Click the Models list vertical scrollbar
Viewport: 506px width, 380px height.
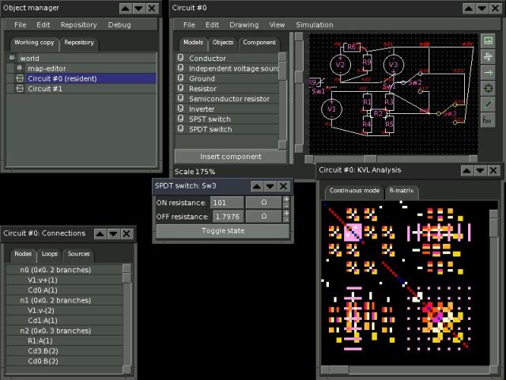tap(282, 101)
